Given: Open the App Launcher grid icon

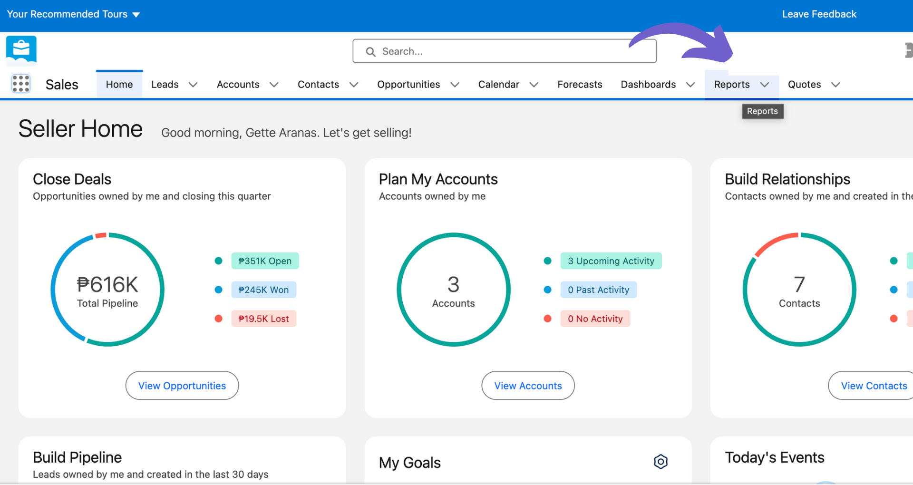Looking at the screenshot, I should [x=20, y=84].
